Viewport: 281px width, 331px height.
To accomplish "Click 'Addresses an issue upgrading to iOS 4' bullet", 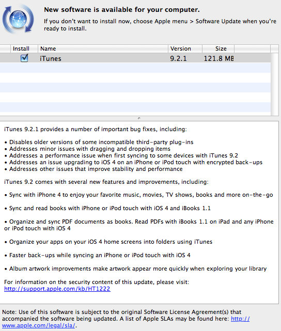I will coord(136,162).
